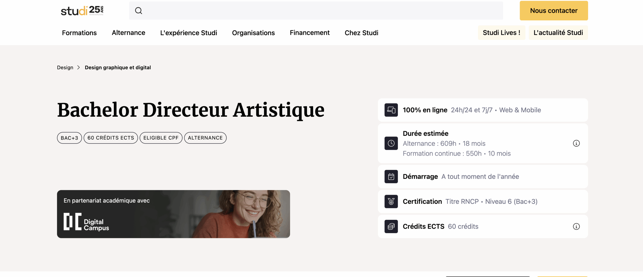Image resolution: width=643 pixels, height=277 pixels.
Task: Click the 60 CRÉDITS ECTS tag
Action: click(x=111, y=138)
